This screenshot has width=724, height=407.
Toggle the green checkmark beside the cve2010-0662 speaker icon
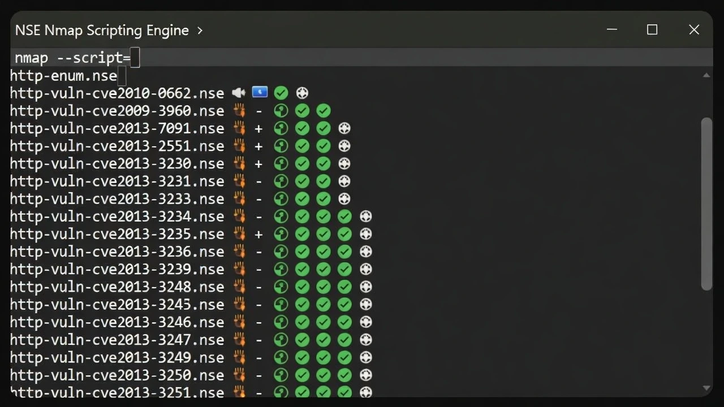[281, 93]
